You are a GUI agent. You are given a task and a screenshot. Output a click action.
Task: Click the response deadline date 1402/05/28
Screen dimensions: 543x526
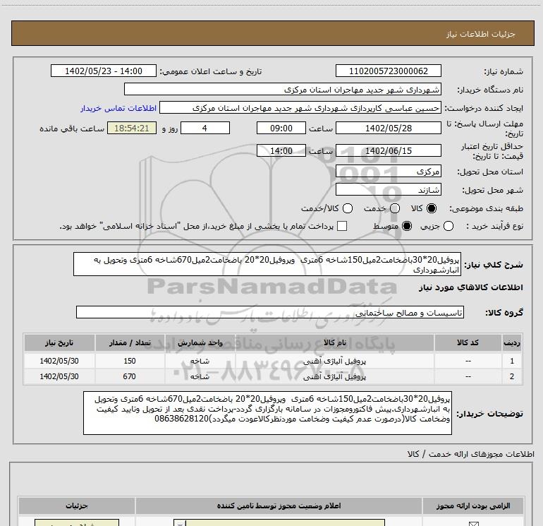pos(388,128)
